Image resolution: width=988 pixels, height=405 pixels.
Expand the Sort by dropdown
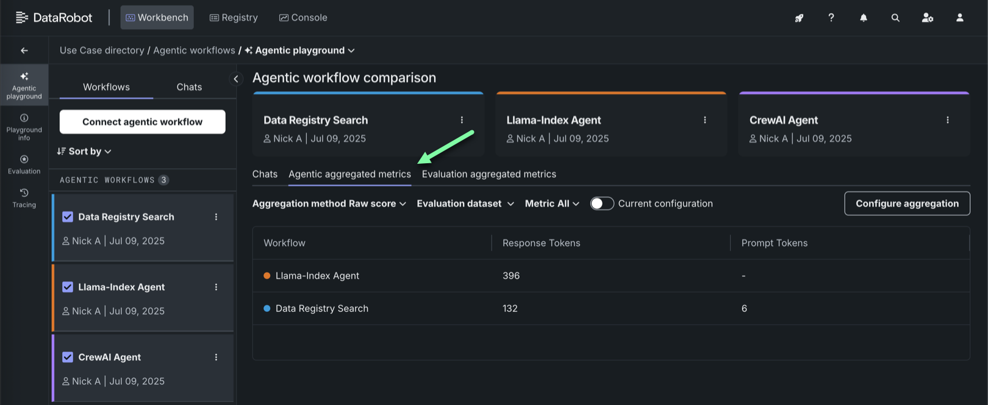pyautogui.click(x=84, y=151)
